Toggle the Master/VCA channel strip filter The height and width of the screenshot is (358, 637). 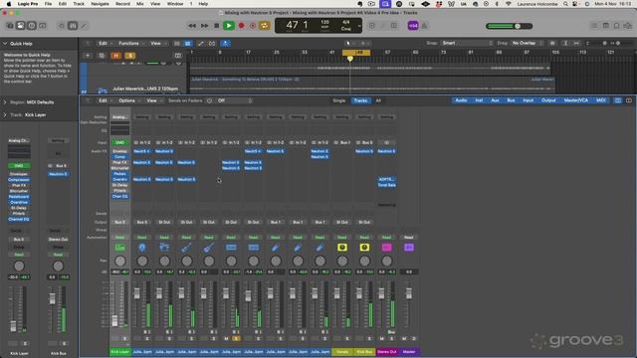point(575,100)
